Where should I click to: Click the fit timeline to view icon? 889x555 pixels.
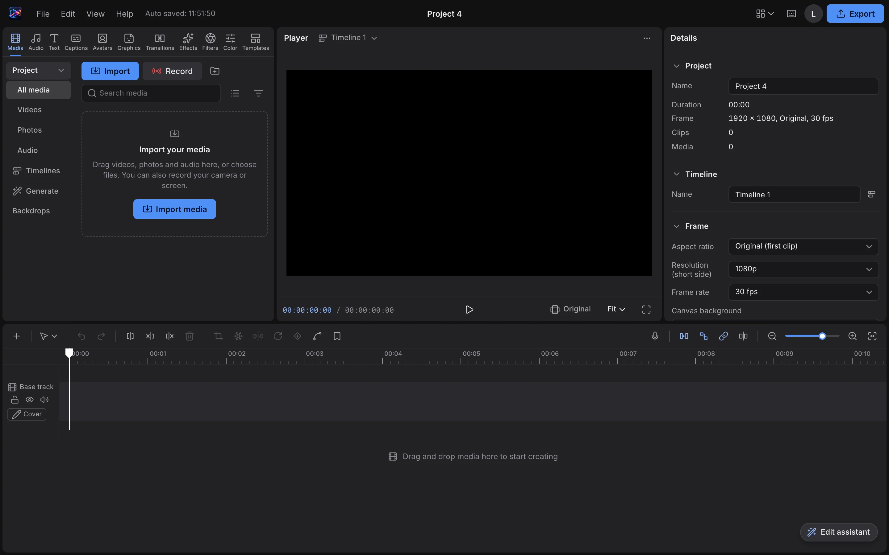[872, 336]
